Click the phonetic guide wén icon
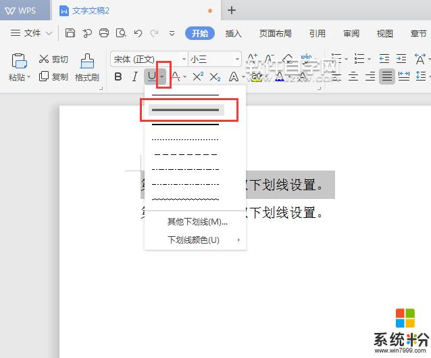The image size is (431, 358). pyautogui.click(x=306, y=59)
